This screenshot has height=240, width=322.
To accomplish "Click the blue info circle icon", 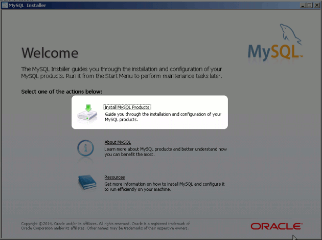I will click(86, 148).
